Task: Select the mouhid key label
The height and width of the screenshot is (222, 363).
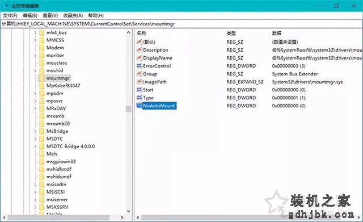Action: pos(54,70)
